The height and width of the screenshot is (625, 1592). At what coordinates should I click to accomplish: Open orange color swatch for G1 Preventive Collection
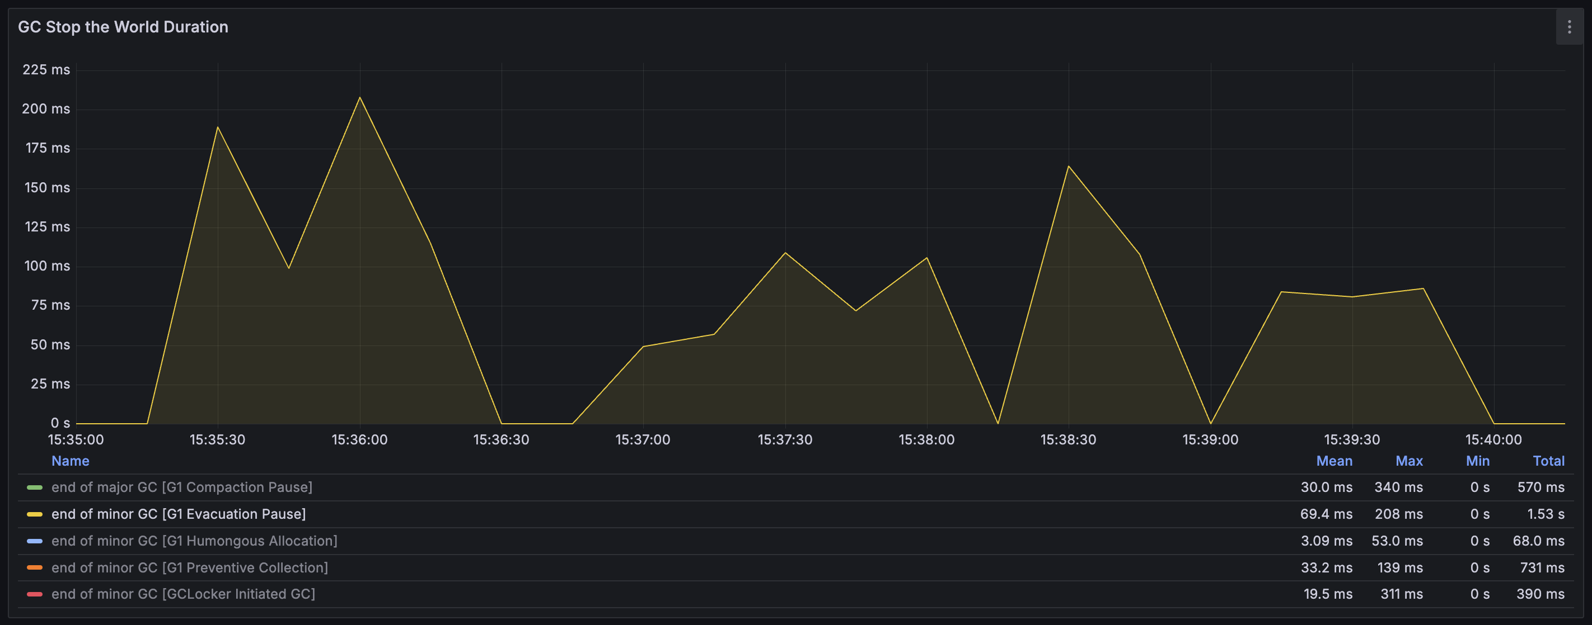coord(35,567)
